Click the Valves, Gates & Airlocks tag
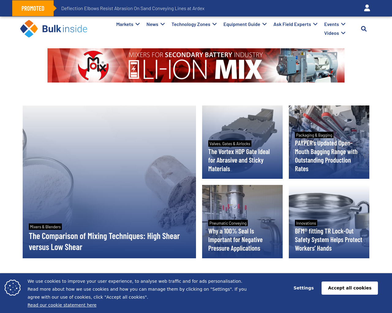 tap(230, 144)
